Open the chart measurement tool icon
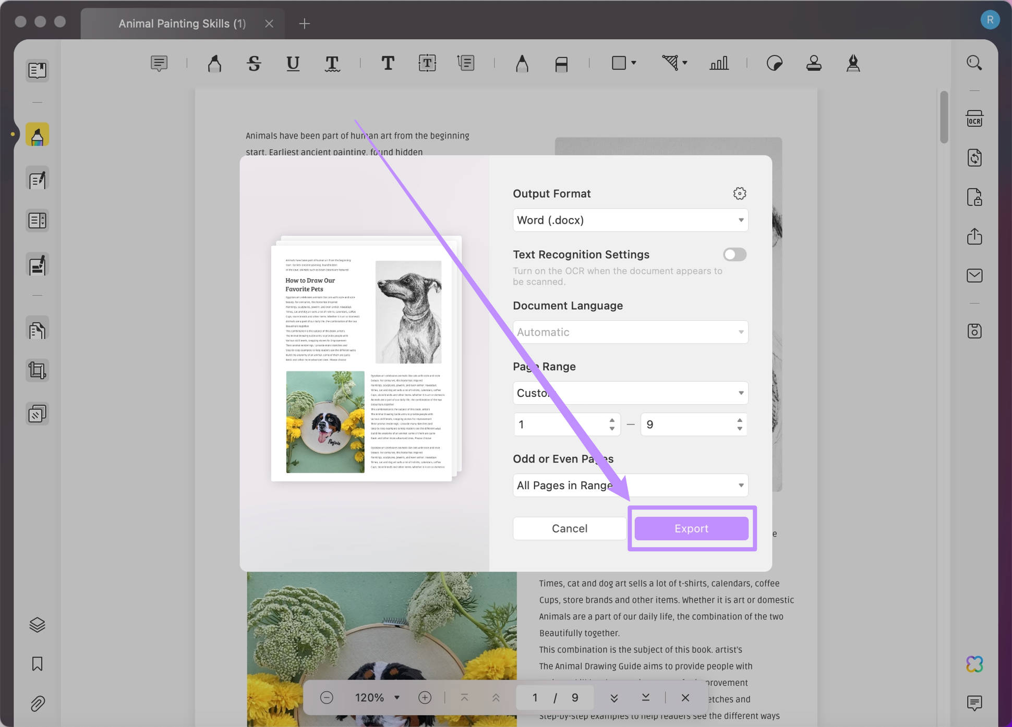The image size is (1012, 727). [719, 63]
